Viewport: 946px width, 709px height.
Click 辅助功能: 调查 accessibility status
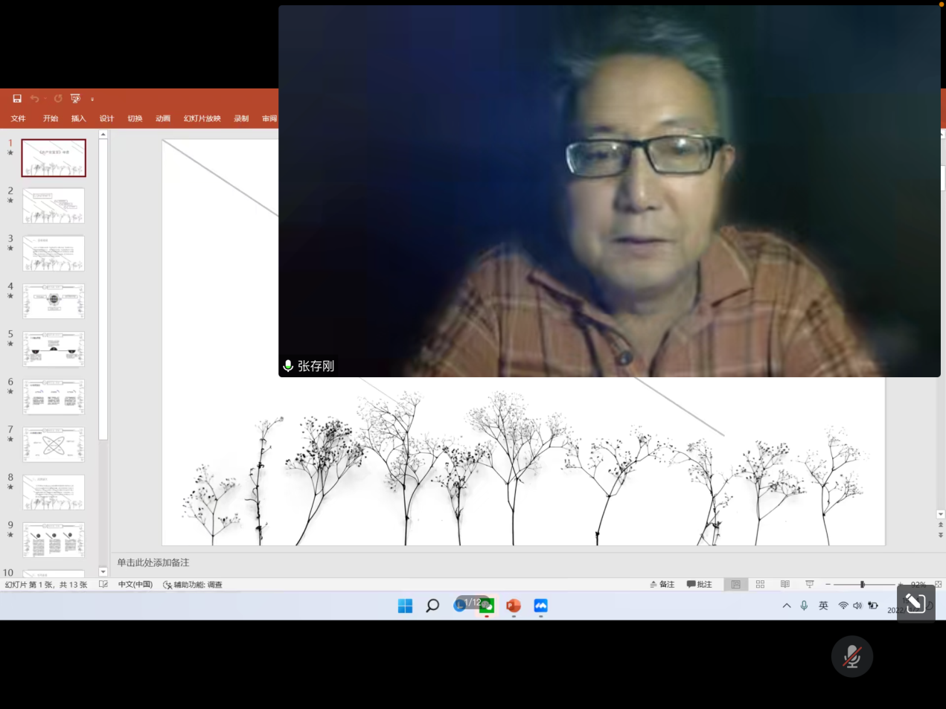(193, 585)
